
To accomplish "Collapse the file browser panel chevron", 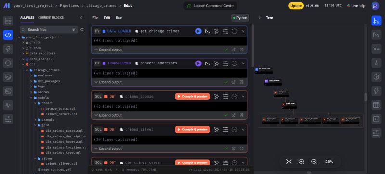I will pyautogui.click(x=81, y=18).
